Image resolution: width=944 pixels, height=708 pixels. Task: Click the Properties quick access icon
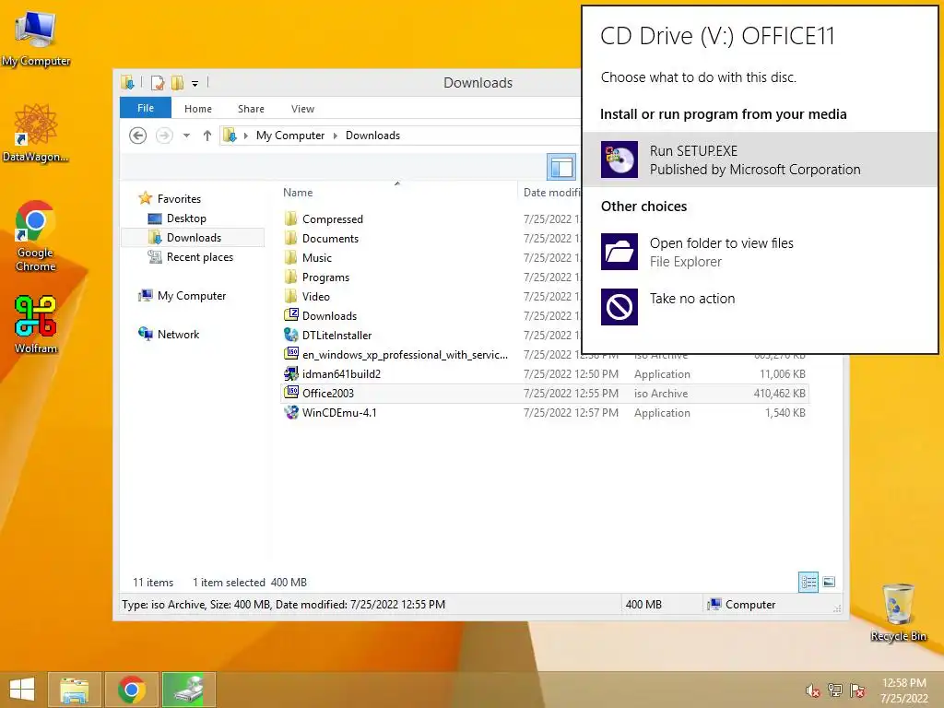point(158,82)
